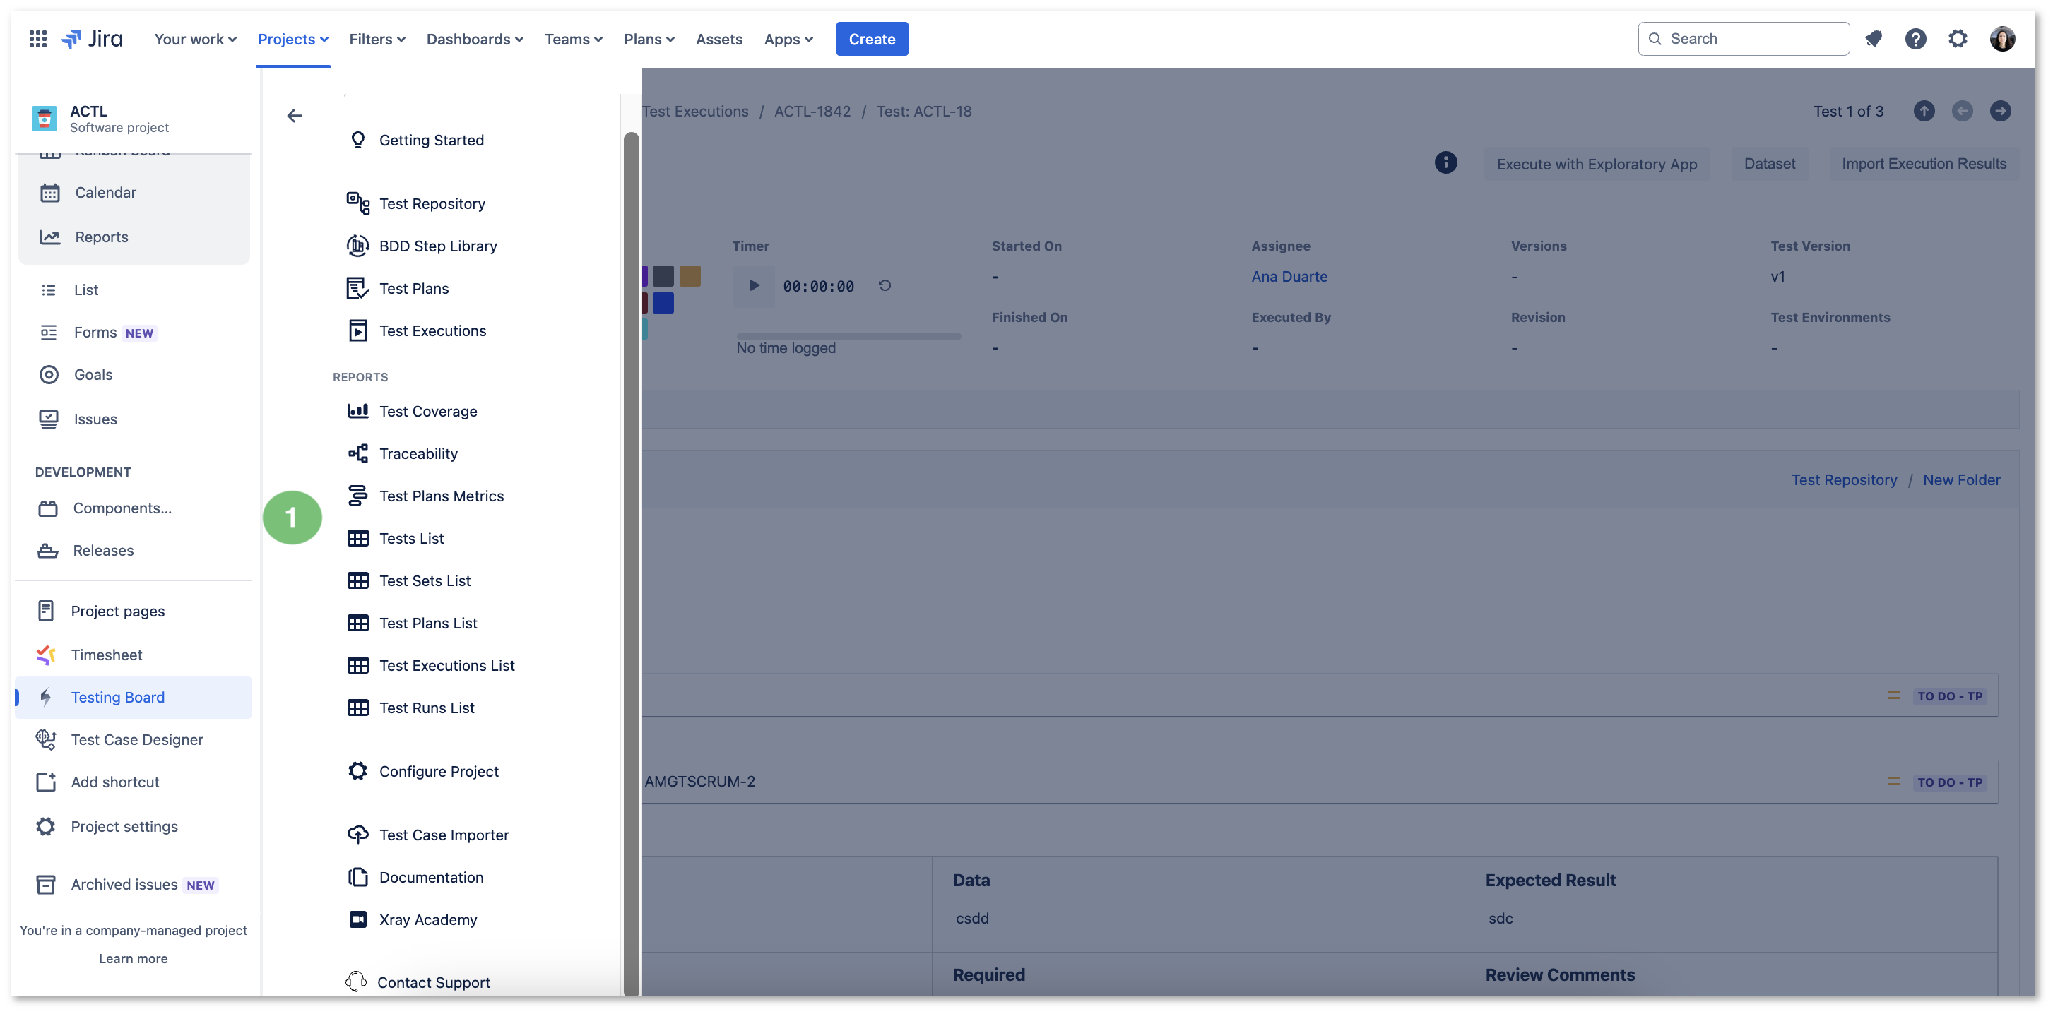Expand the Plans dropdown
2053x1014 pixels.
click(649, 39)
